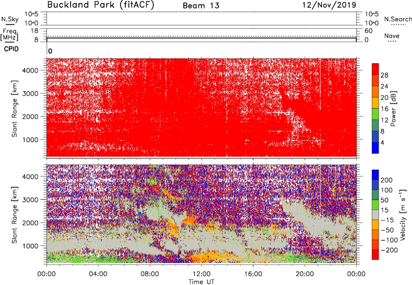Click the '12:00' time tick label

pyautogui.click(x=201, y=274)
